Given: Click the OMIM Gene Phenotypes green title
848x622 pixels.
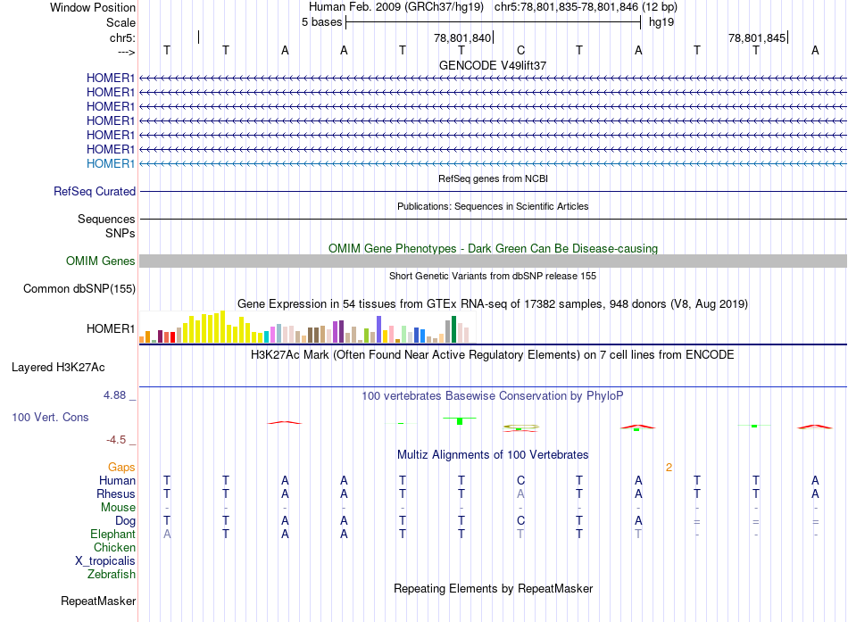Looking at the screenshot, I should pyautogui.click(x=493, y=248).
